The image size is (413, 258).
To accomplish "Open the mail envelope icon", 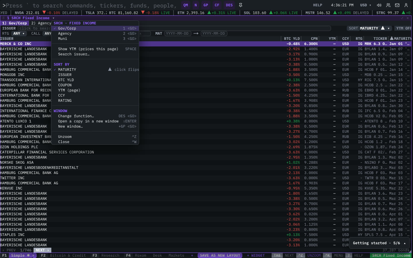I will click(397, 5).
